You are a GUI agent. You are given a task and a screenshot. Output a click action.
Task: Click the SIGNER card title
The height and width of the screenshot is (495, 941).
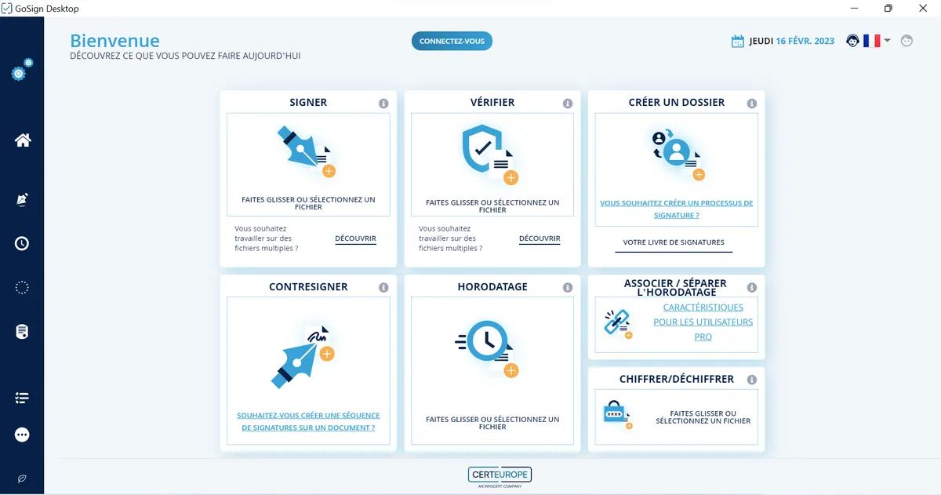308,102
